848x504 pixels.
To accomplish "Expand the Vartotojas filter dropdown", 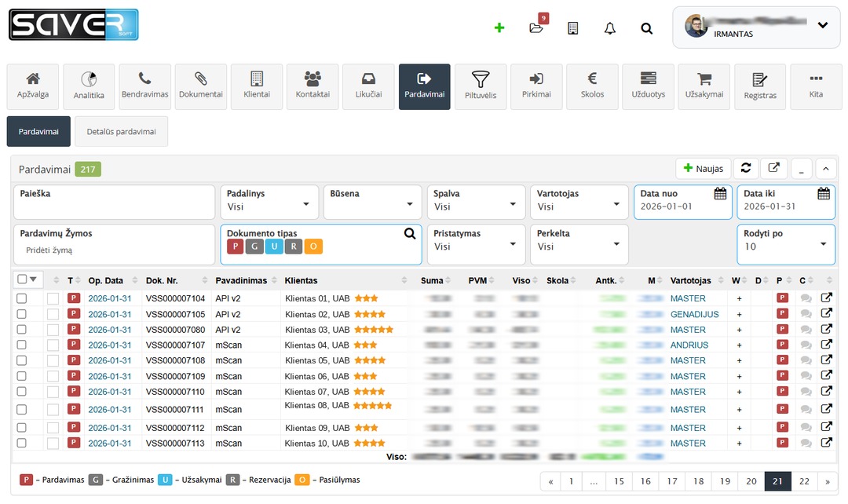I will click(x=579, y=203).
